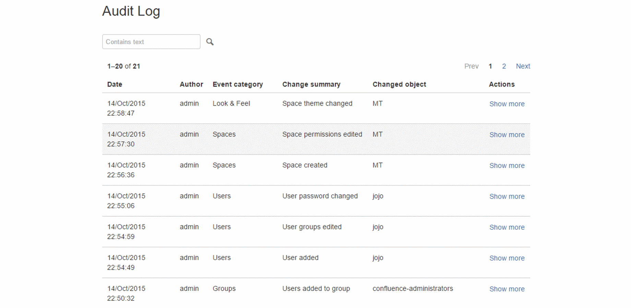Screen dimensions: 631x308
Task: Click the Changed object column header
Action: pyautogui.click(x=399, y=85)
